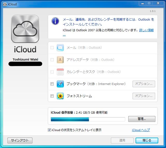
Task: Minimize the iCloud window
Action: [x=142, y=3]
